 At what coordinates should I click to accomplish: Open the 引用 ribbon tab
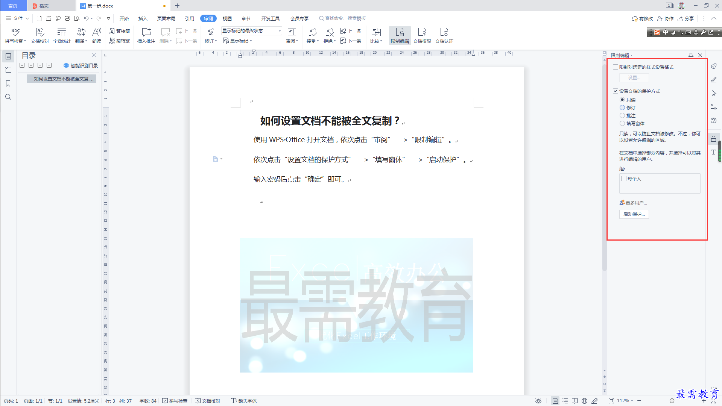[190, 18]
